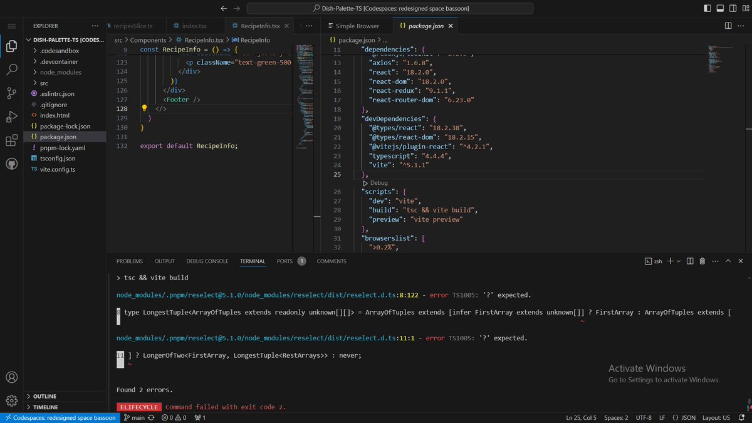
Task: Open vite.config.ts in the explorer
Action: pos(58,169)
